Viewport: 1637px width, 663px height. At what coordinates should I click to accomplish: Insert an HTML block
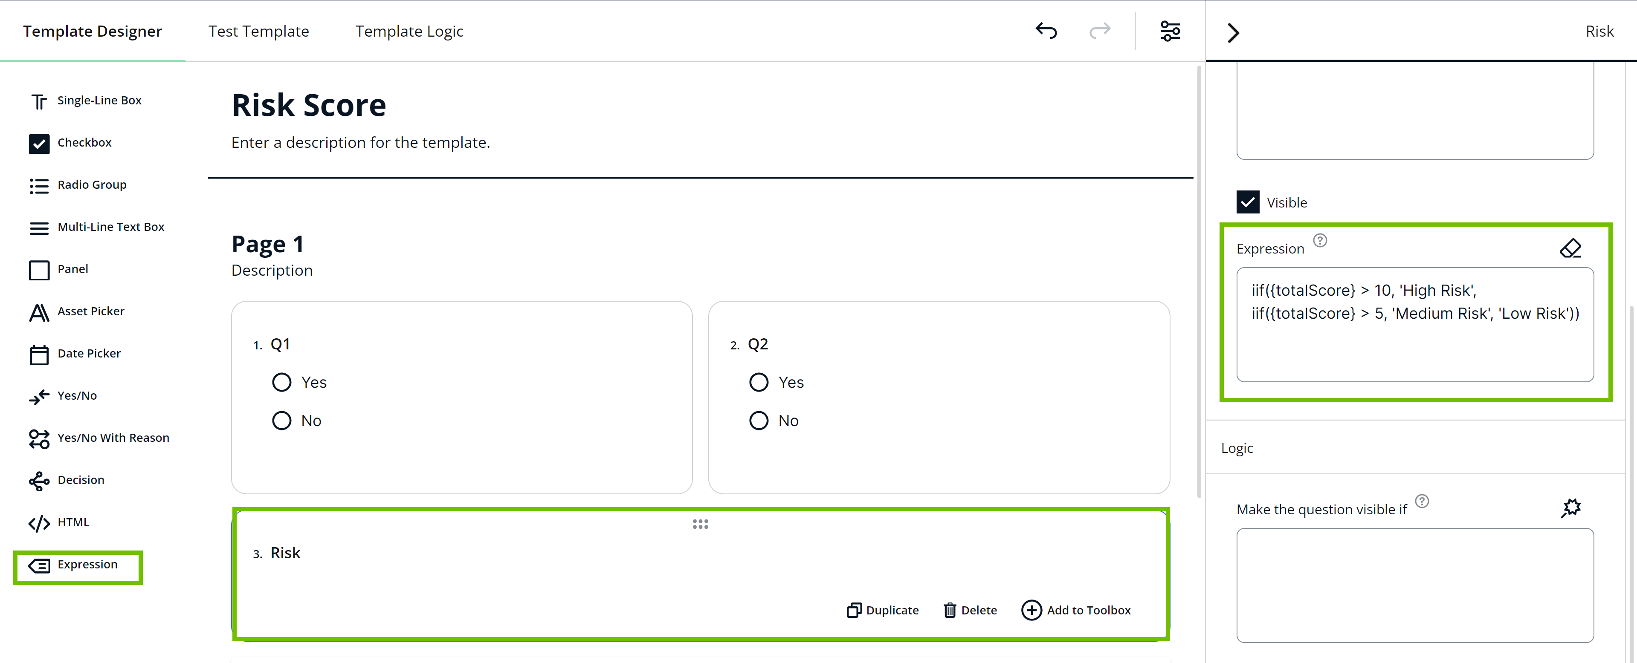73,522
